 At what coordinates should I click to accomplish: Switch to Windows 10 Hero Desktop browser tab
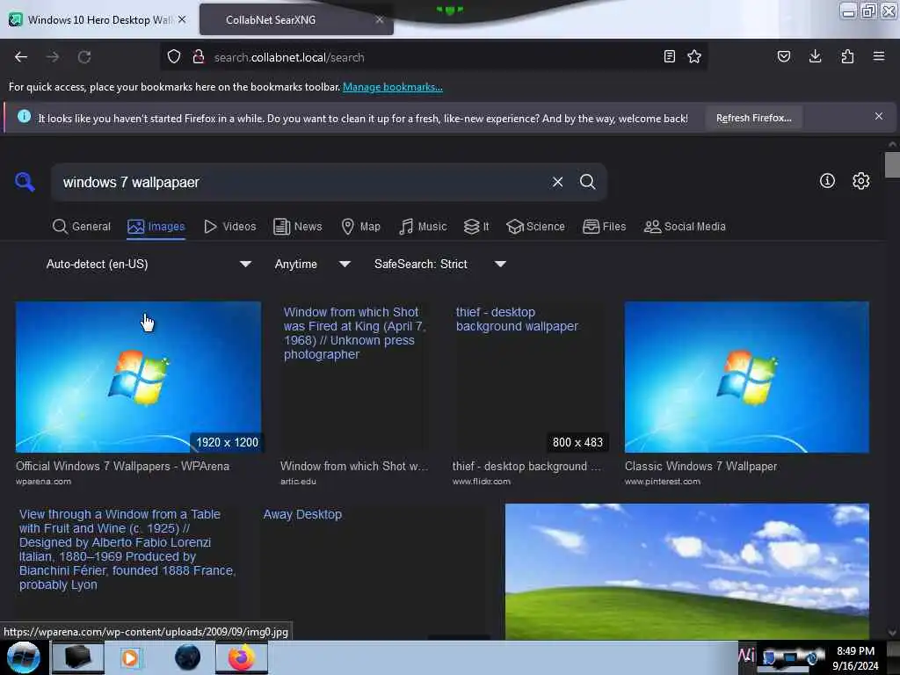[x=98, y=19]
